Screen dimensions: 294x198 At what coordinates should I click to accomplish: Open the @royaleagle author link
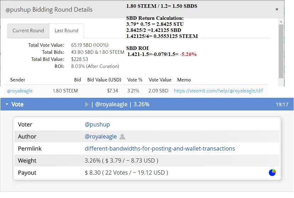click(101, 136)
